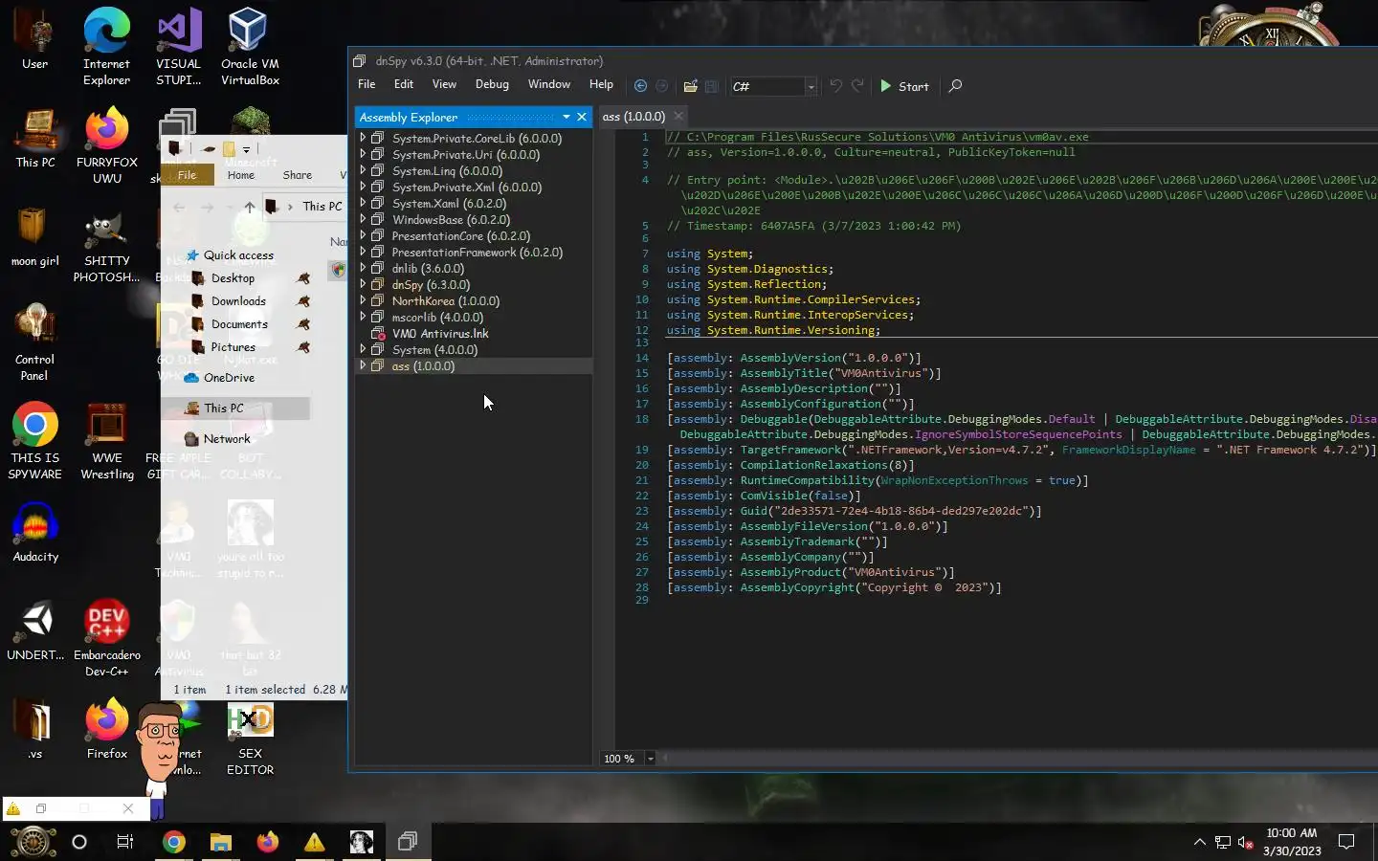
Task: Click the System.Runtime.Versioning using line
Action: [773, 330]
